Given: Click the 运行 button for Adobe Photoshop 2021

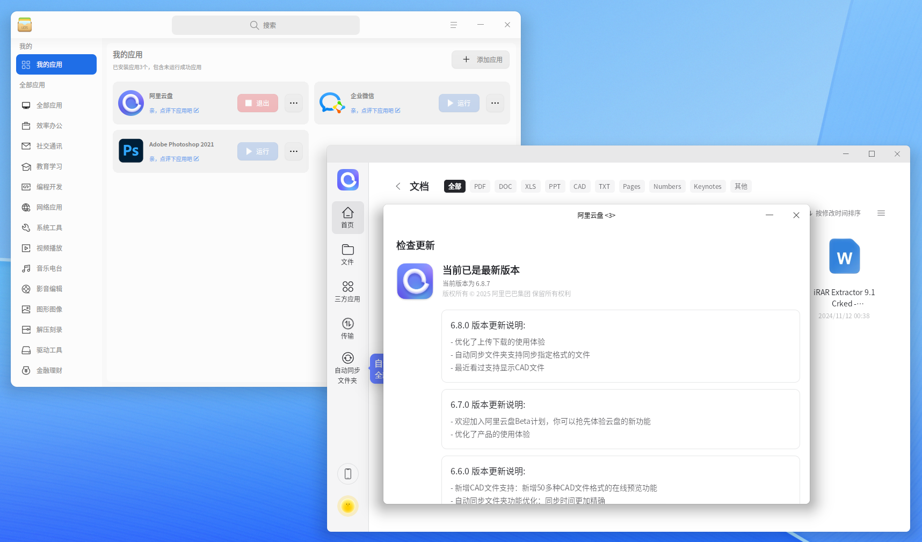Looking at the screenshot, I should click(258, 151).
